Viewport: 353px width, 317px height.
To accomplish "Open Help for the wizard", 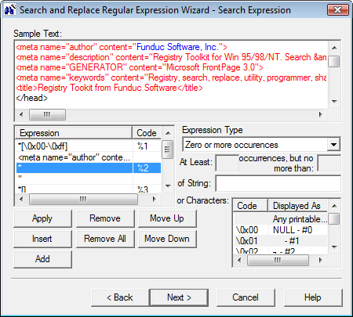I will click(x=313, y=297).
